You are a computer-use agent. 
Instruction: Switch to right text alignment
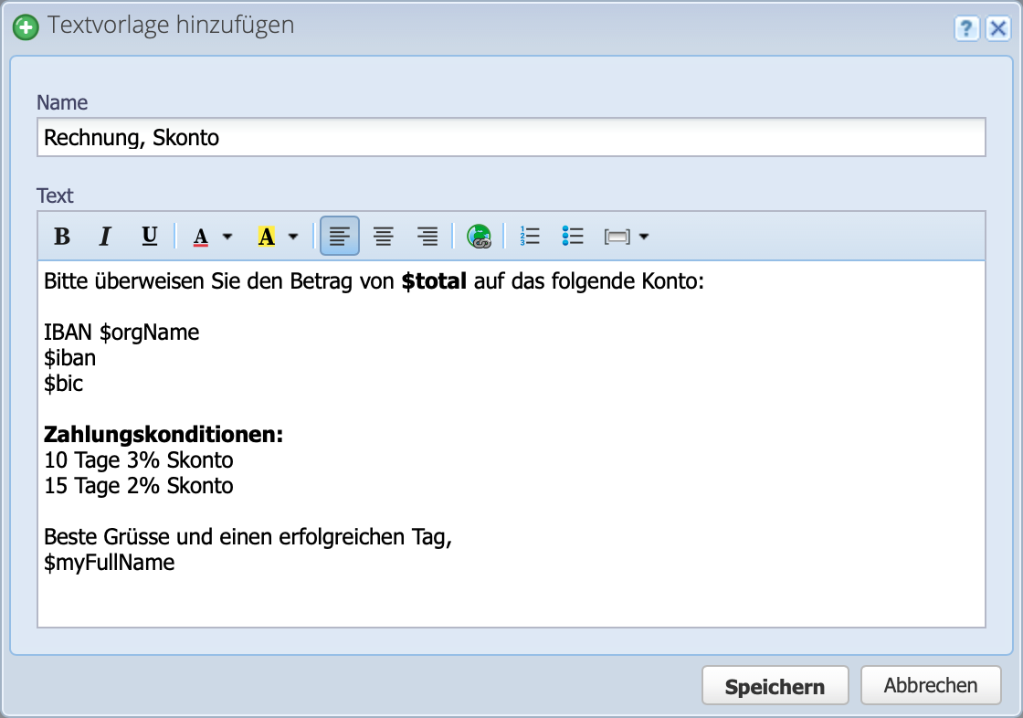coord(427,237)
